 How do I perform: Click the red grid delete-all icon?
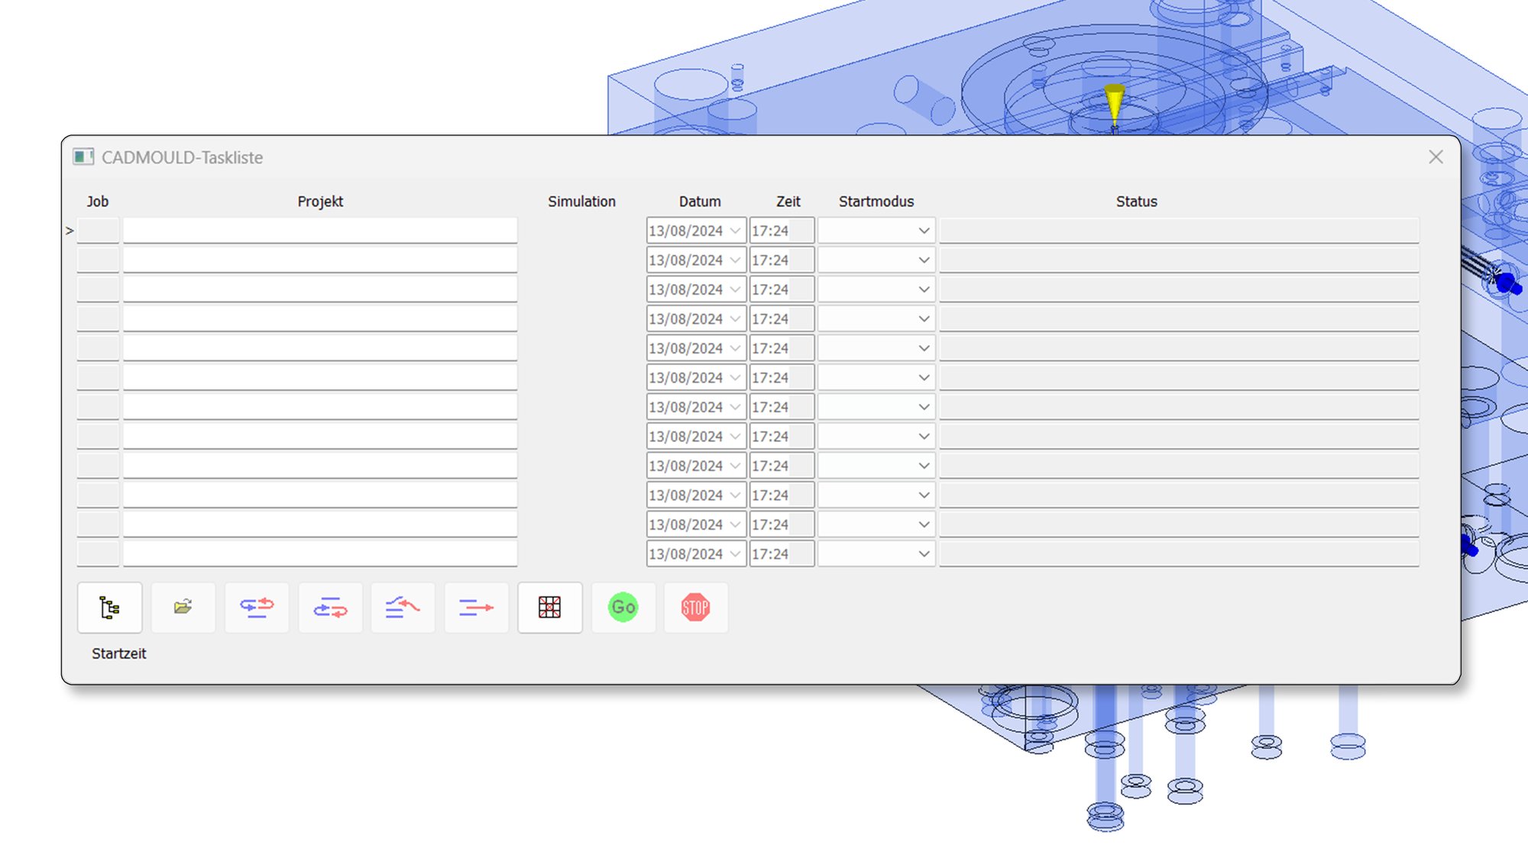coord(549,608)
